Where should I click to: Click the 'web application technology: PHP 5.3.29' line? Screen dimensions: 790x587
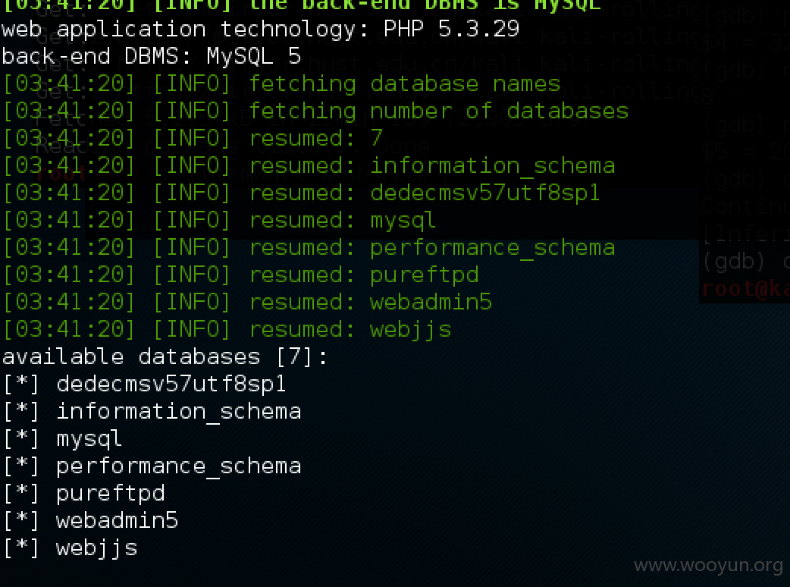point(261,30)
